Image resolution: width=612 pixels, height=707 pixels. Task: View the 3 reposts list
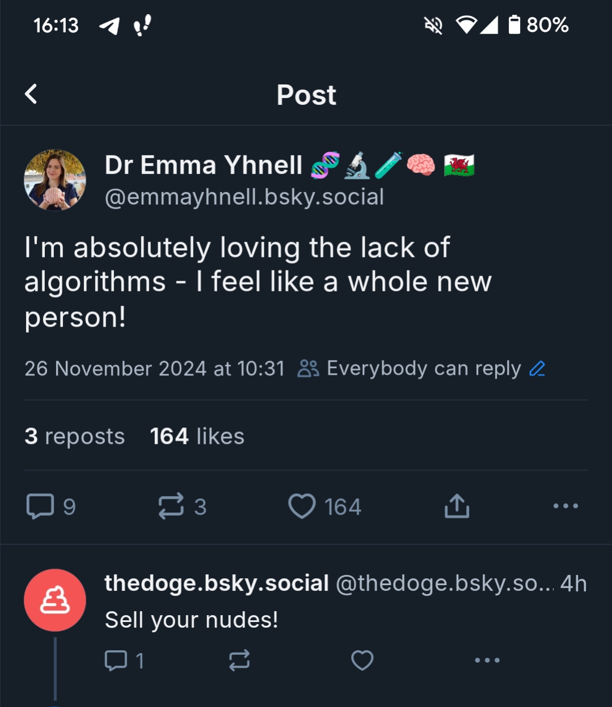(74, 437)
